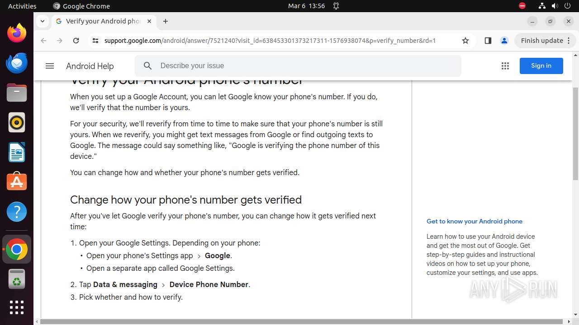This screenshot has width=579, height=325.
Task: Open a new browser tab
Action: (166, 21)
